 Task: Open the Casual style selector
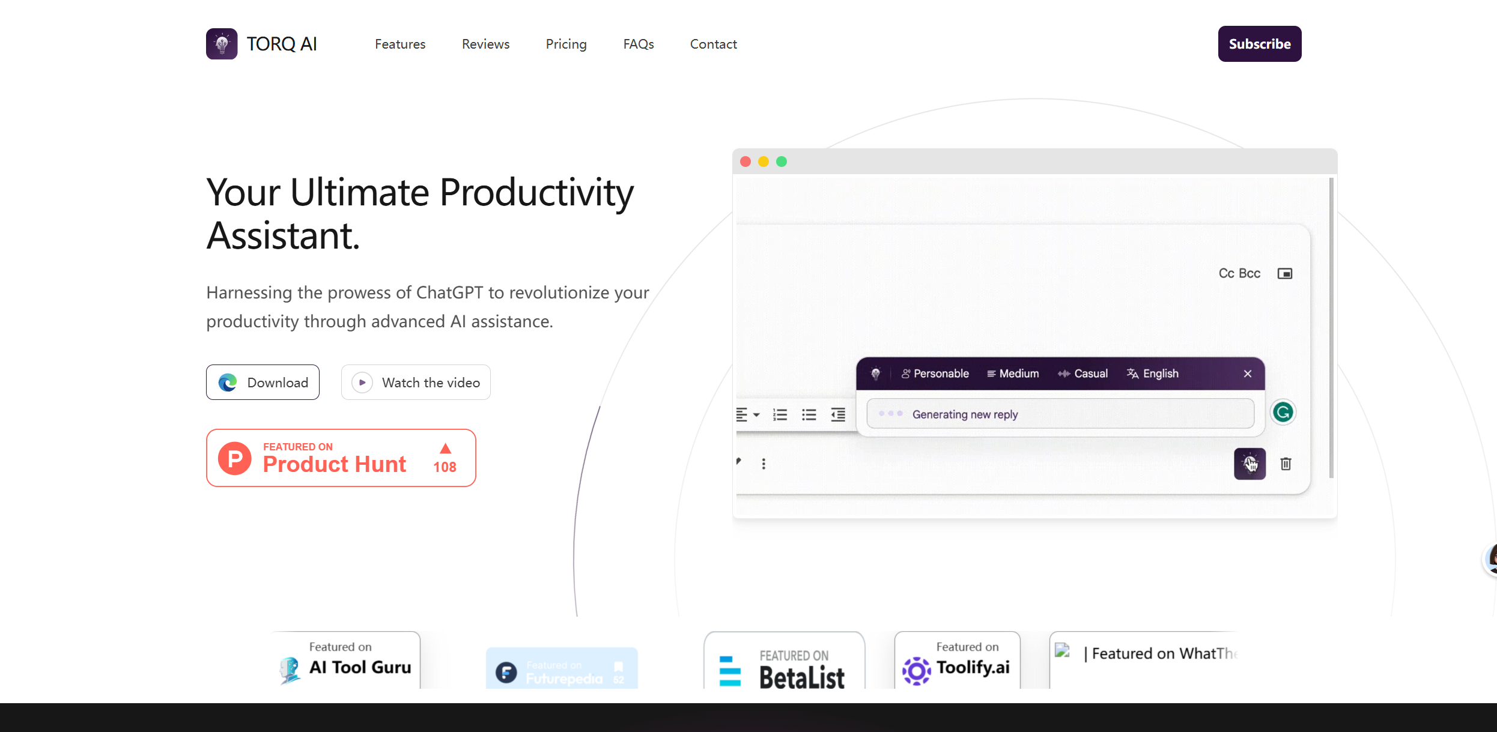coord(1083,374)
